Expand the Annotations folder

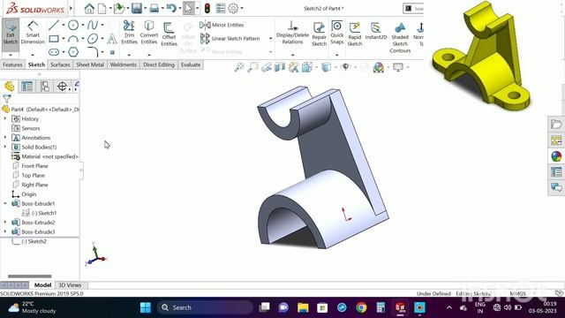(x=5, y=138)
